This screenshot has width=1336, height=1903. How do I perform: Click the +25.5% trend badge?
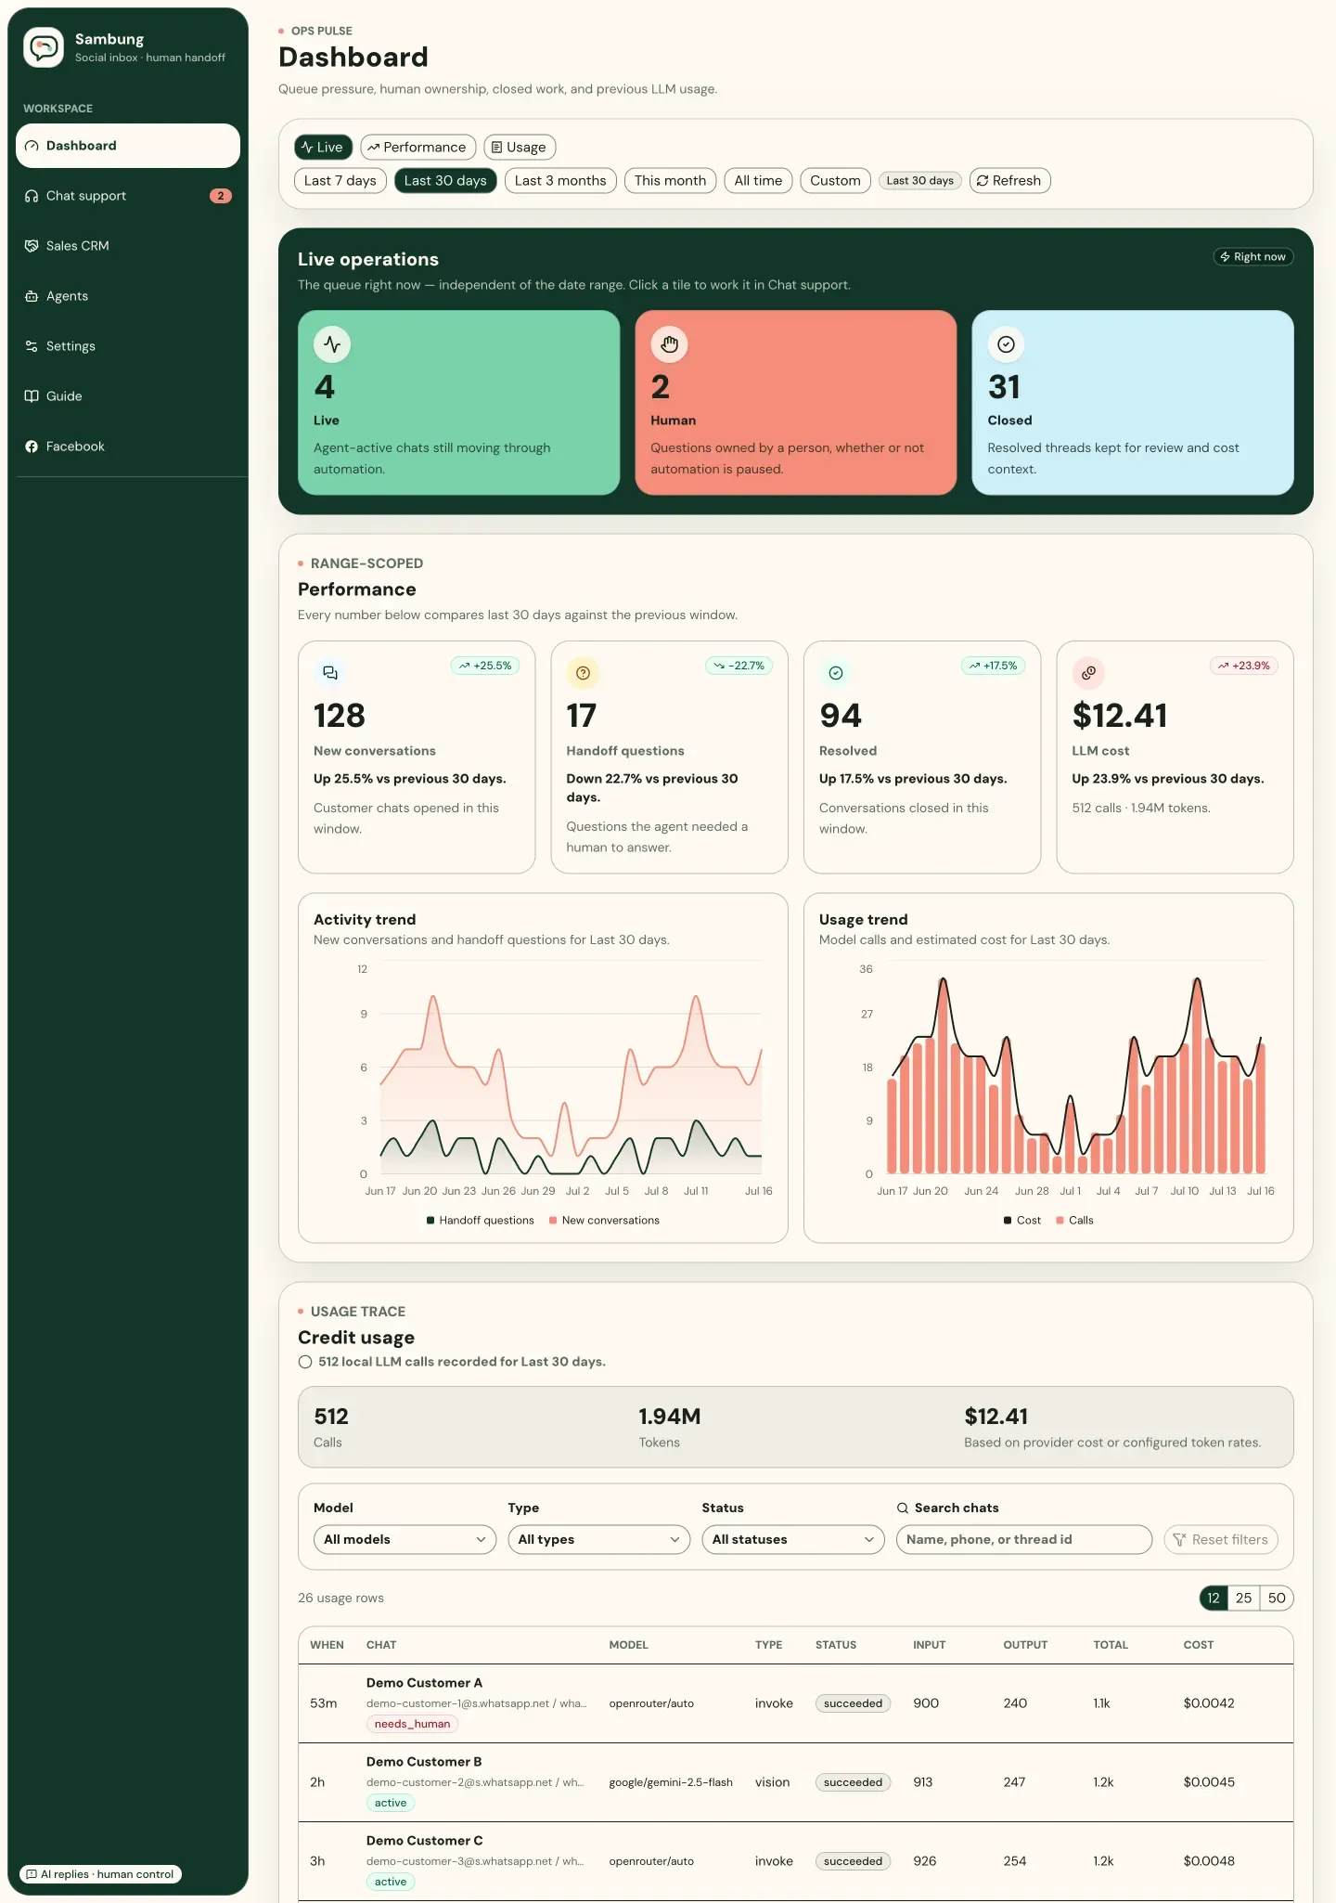(x=485, y=666)
